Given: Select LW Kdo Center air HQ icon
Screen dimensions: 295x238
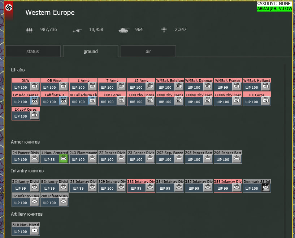Looking at the screenshot, I should 35,101.
